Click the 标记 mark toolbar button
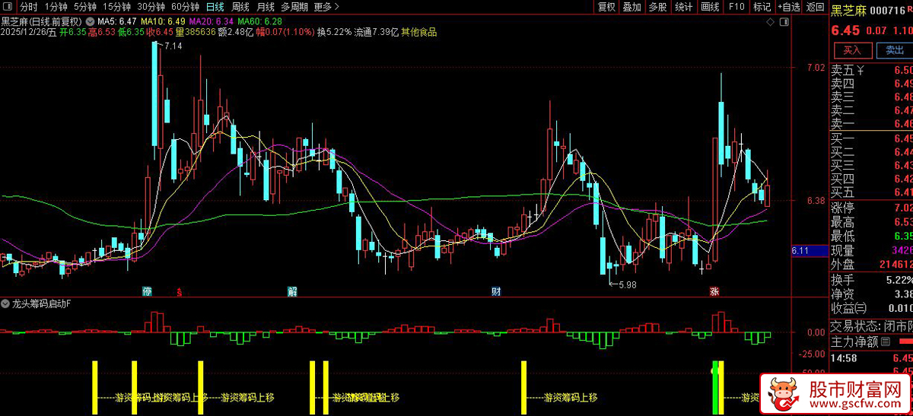The image size is (913, 416). [x=762, y=7]
